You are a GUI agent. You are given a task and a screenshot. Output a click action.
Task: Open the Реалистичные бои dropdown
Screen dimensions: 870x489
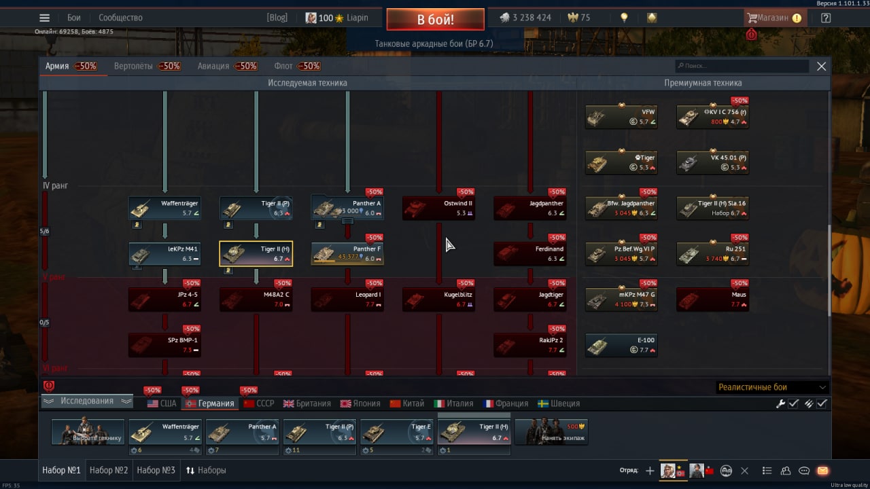pyautogui.click(x=772, y=387)
